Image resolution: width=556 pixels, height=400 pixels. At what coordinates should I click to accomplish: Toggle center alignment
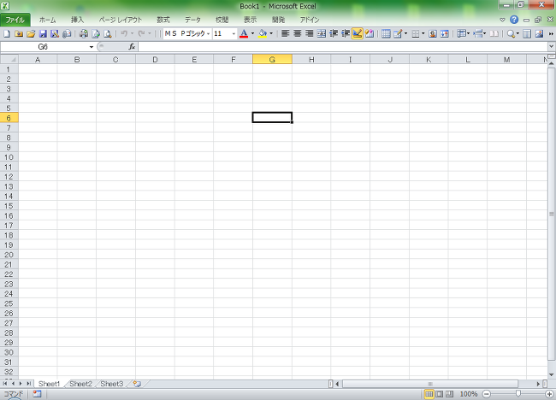[297, 33]
